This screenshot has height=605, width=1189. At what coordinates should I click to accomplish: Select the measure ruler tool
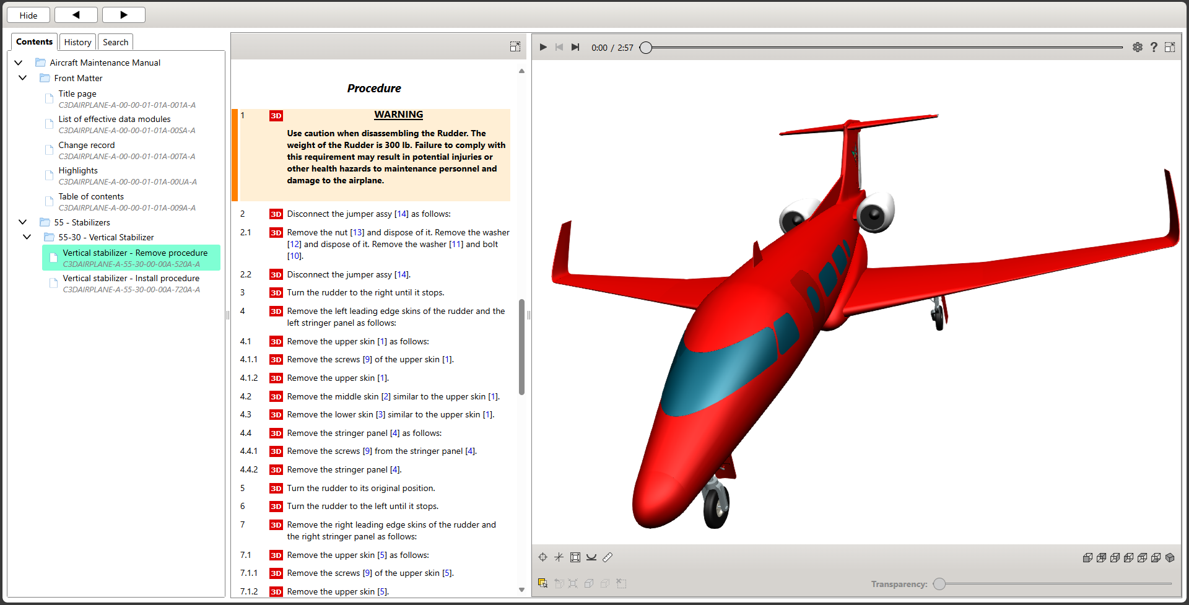[x=608, y=557]
